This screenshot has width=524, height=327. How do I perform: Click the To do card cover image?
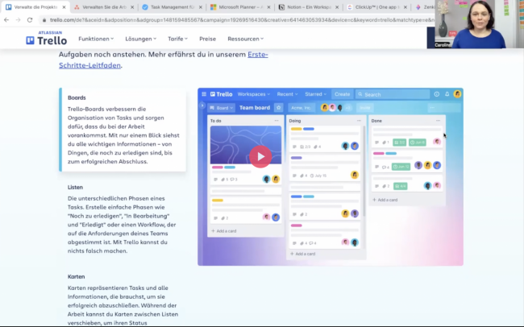point(246,145)
